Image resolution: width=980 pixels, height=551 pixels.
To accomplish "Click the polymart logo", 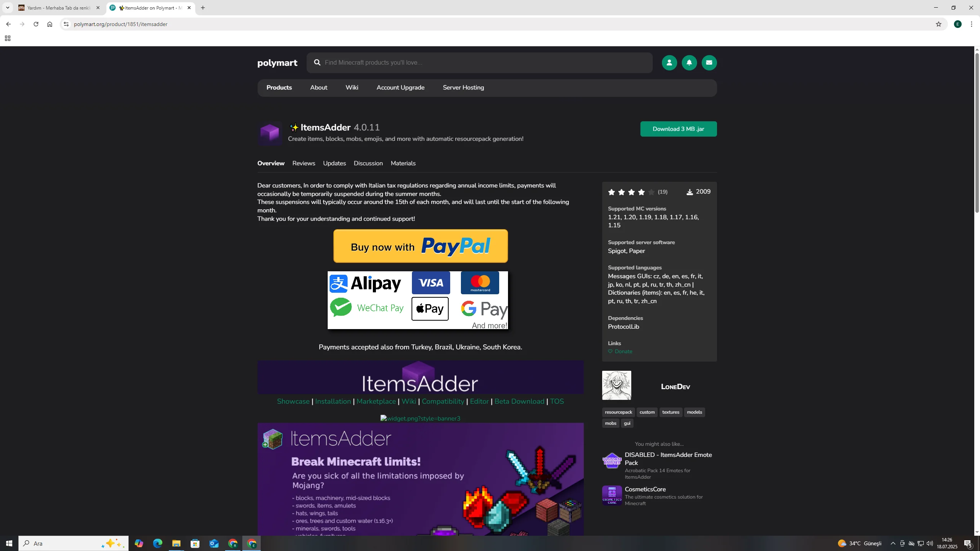I will point(277,63).
